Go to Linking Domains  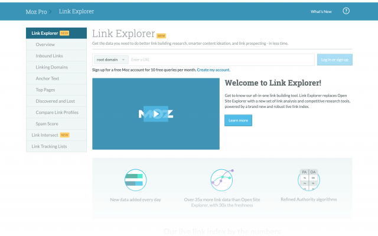click(57, 67)
